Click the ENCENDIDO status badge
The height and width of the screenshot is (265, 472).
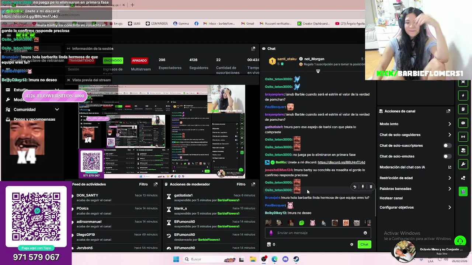point(113,60)
